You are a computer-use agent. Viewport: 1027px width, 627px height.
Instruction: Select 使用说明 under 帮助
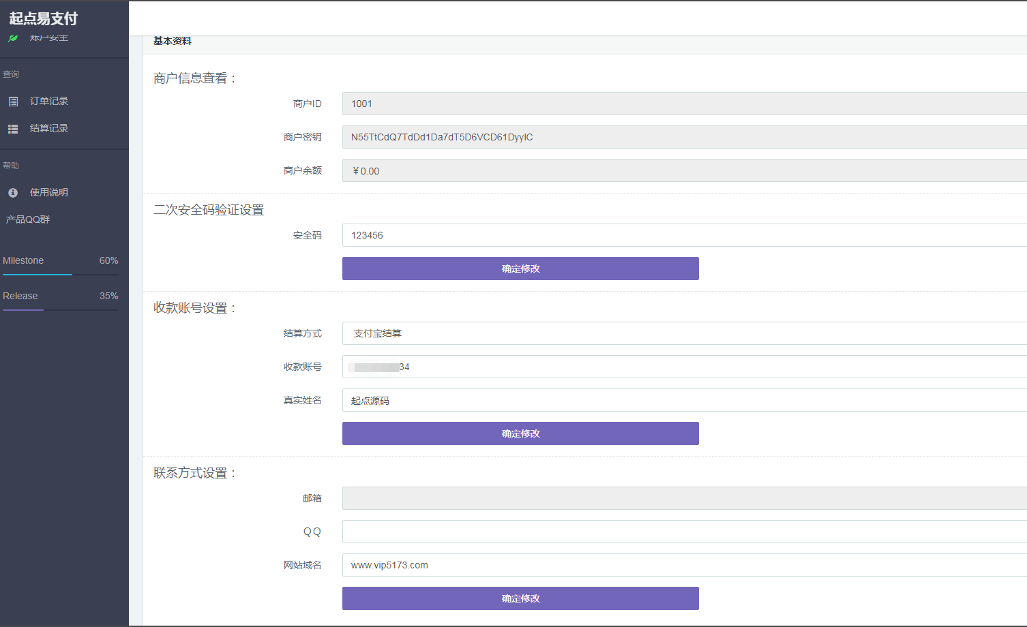[x=48, y=192]
